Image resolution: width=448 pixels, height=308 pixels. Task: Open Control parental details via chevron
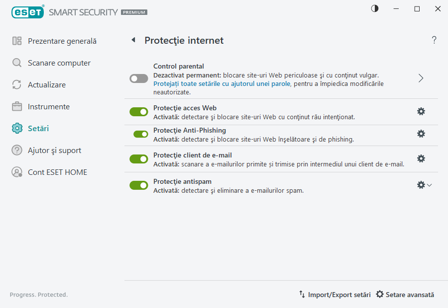[421, 78]
